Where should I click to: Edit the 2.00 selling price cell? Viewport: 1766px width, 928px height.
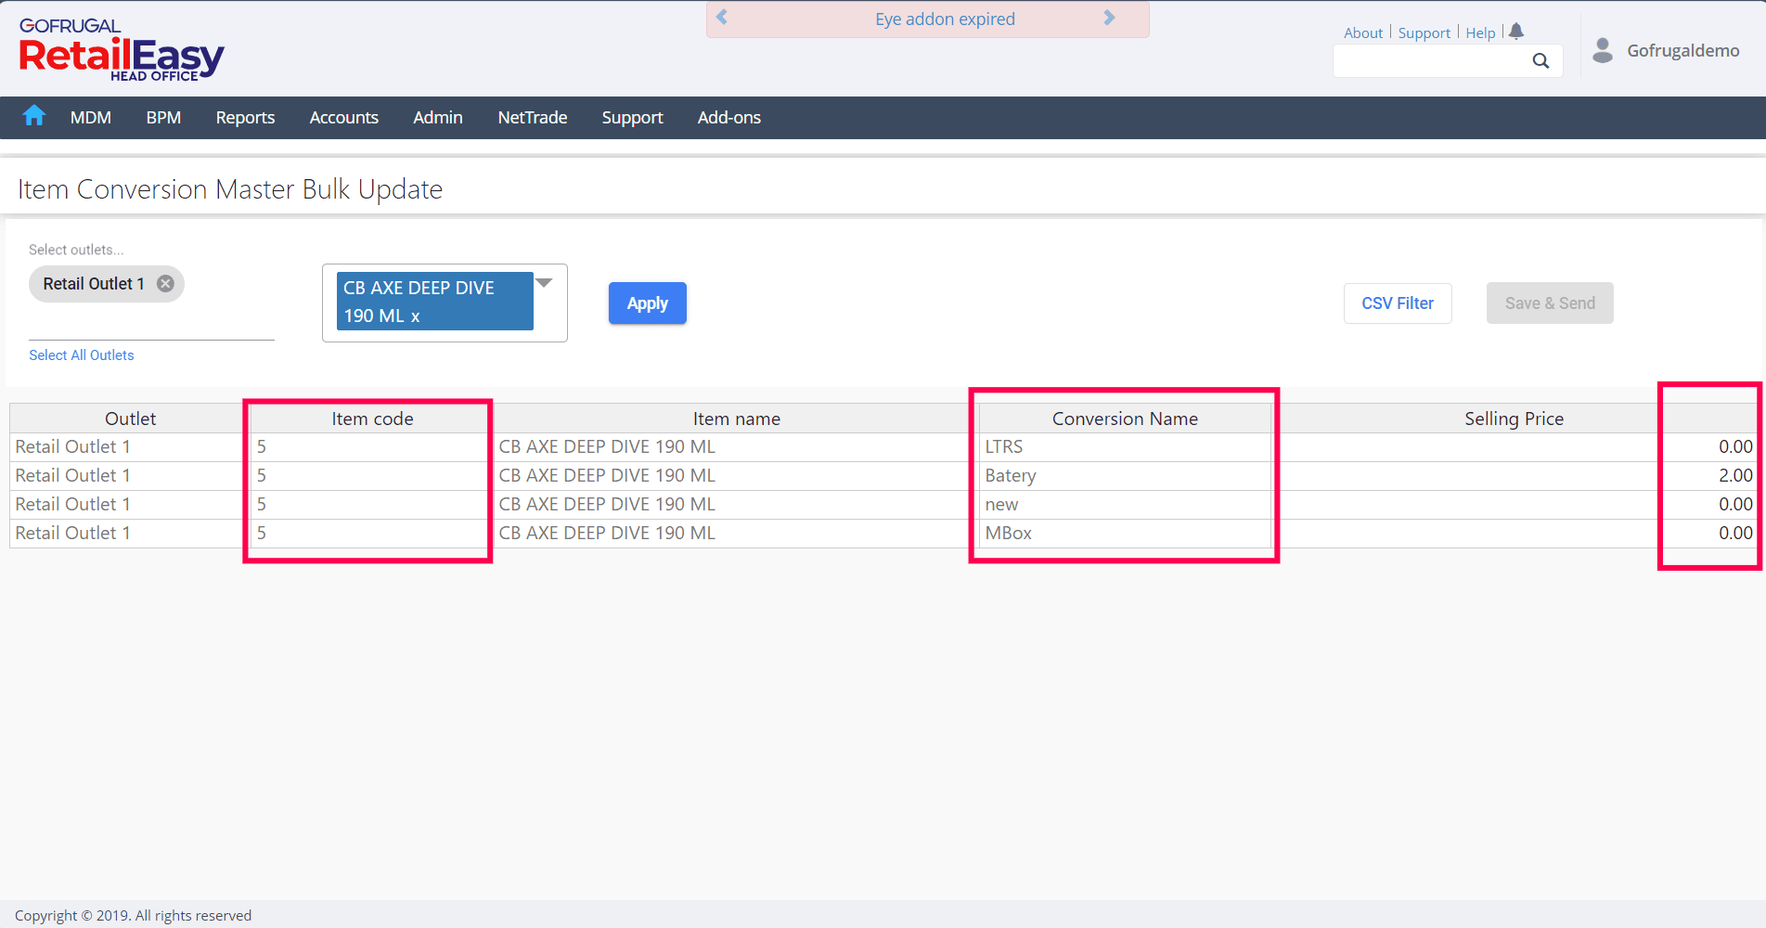(1514, 476)
